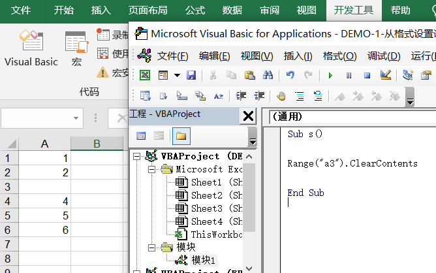The width and height of the screenshot is (436, 273).
Task: Click the Break pause button
Action: [x=349, y=75]
